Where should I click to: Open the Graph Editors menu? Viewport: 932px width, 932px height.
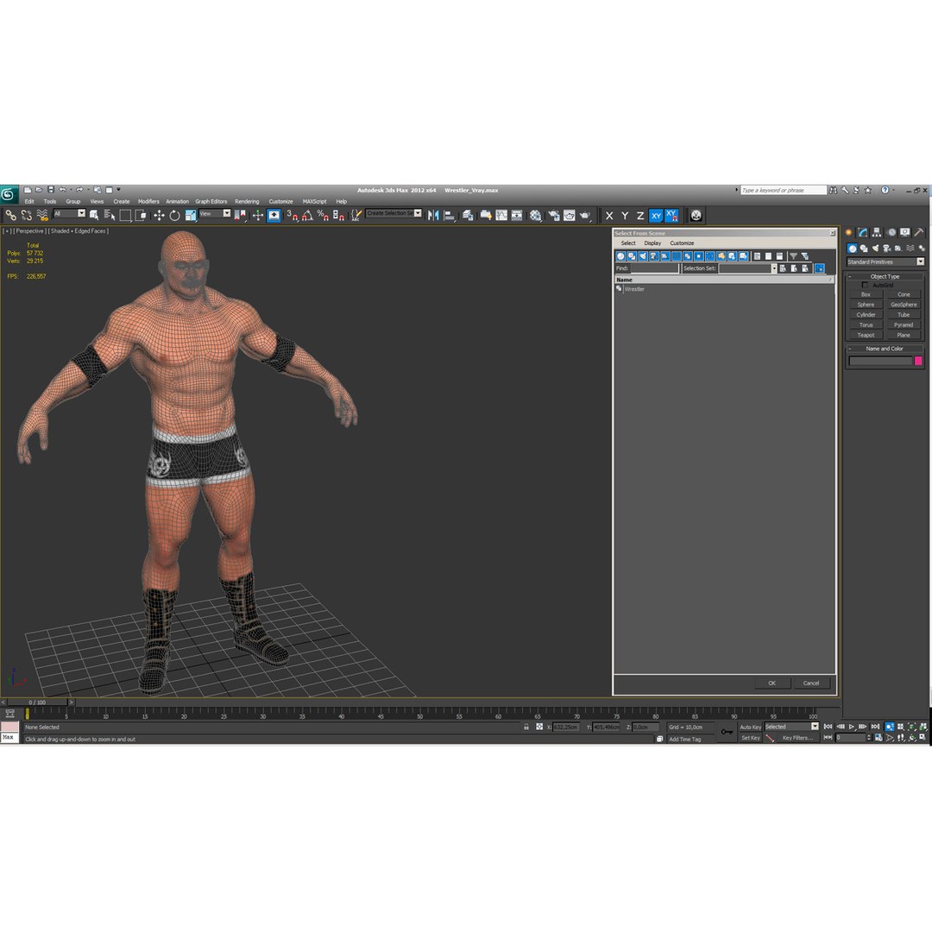(211, 201)
